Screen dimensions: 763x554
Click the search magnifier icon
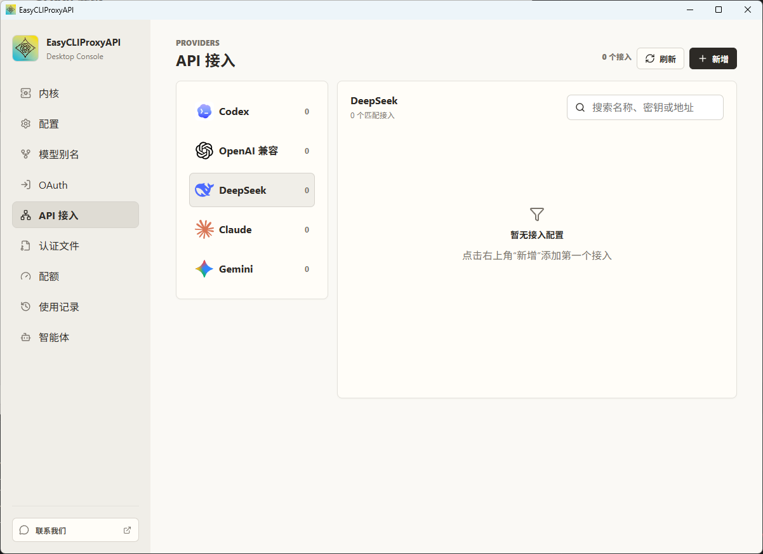pyautogui.click(x=580, y=107)
